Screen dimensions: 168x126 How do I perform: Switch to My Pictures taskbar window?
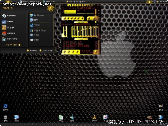coord(49,1)
